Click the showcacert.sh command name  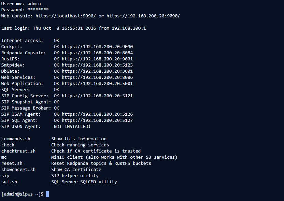click(x=18, y=170)
